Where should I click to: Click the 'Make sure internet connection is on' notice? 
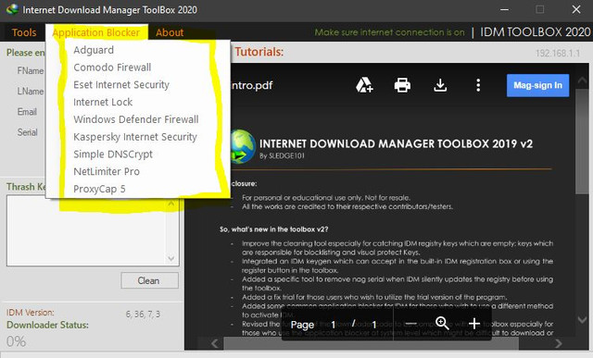(389, 32)
